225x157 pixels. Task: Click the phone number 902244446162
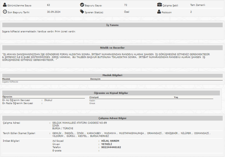111,147
